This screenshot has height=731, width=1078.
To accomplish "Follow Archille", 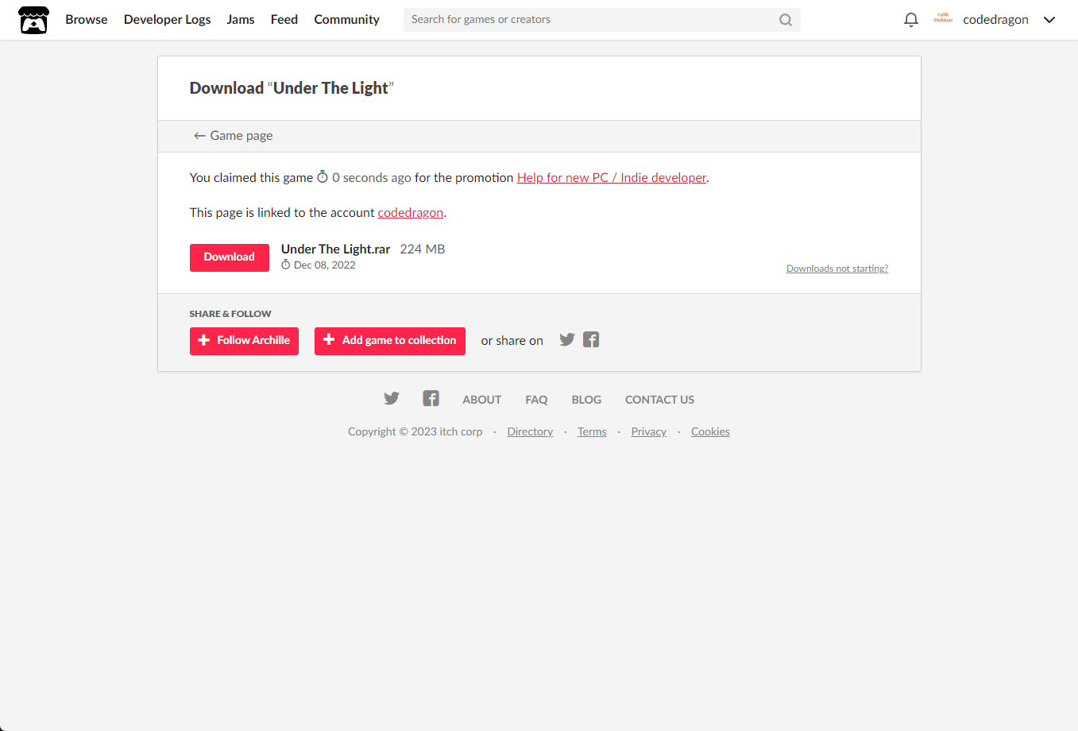I will [x=244, y=341].
